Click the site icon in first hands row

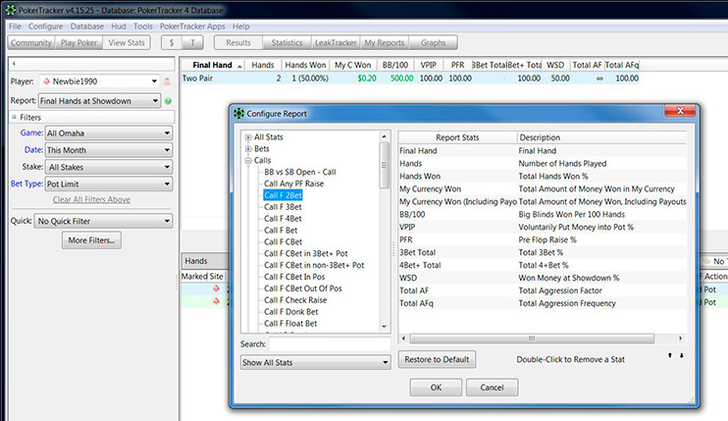(216, 289)
